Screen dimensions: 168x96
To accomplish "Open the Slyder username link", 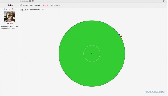I will [10, 5].
